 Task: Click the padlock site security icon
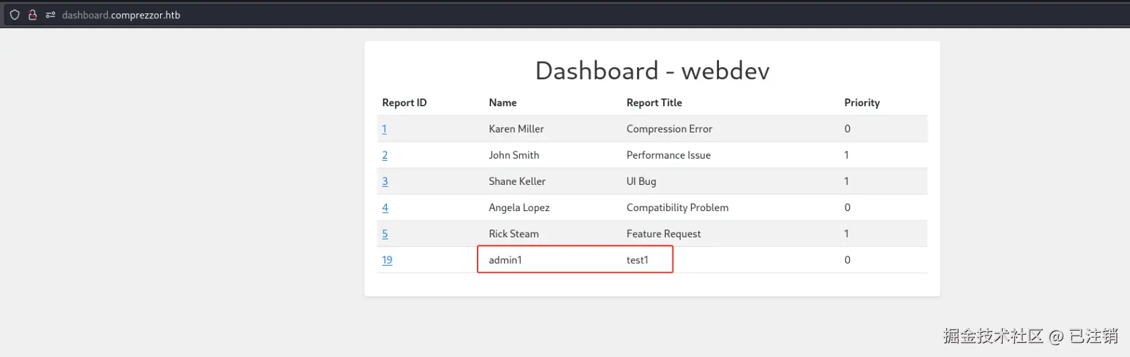tap(32, 15)
